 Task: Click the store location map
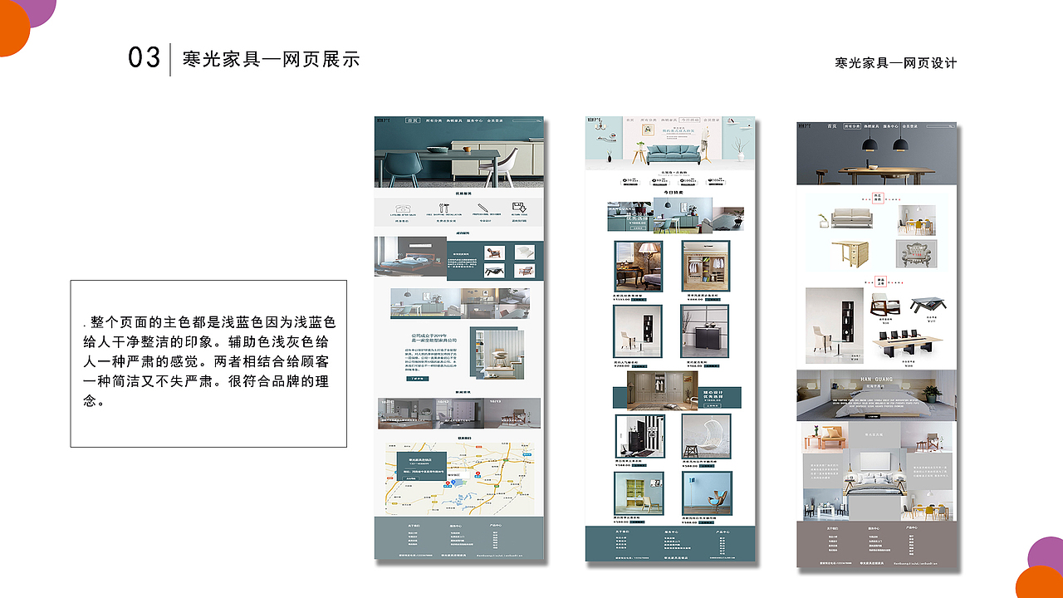(x=459, y=478)
